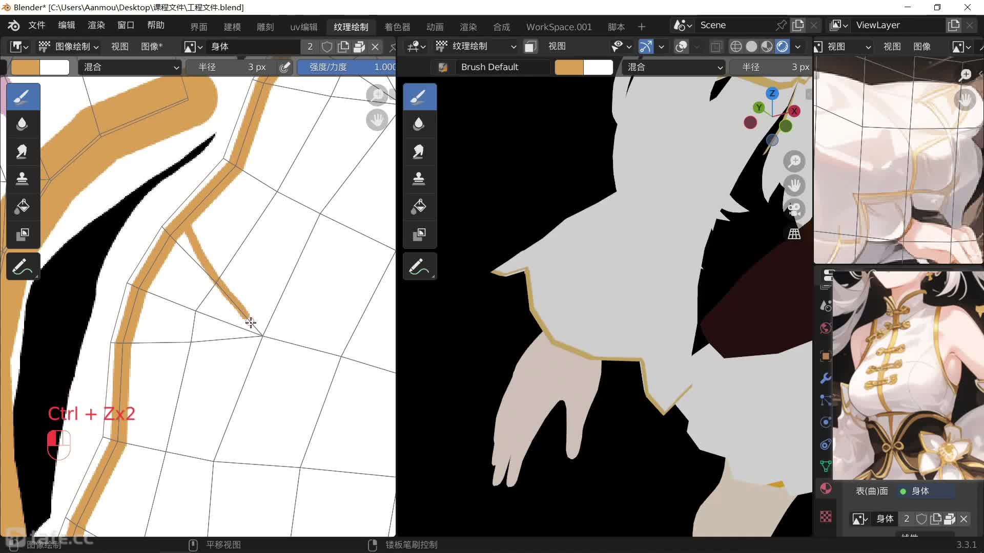
Task: Switch to the 着色器 workspace tab
Action: pyautogui.click(x=397, y=27)
